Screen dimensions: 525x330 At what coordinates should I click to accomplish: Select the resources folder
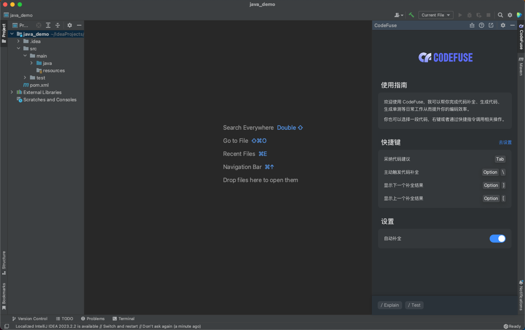51,71
